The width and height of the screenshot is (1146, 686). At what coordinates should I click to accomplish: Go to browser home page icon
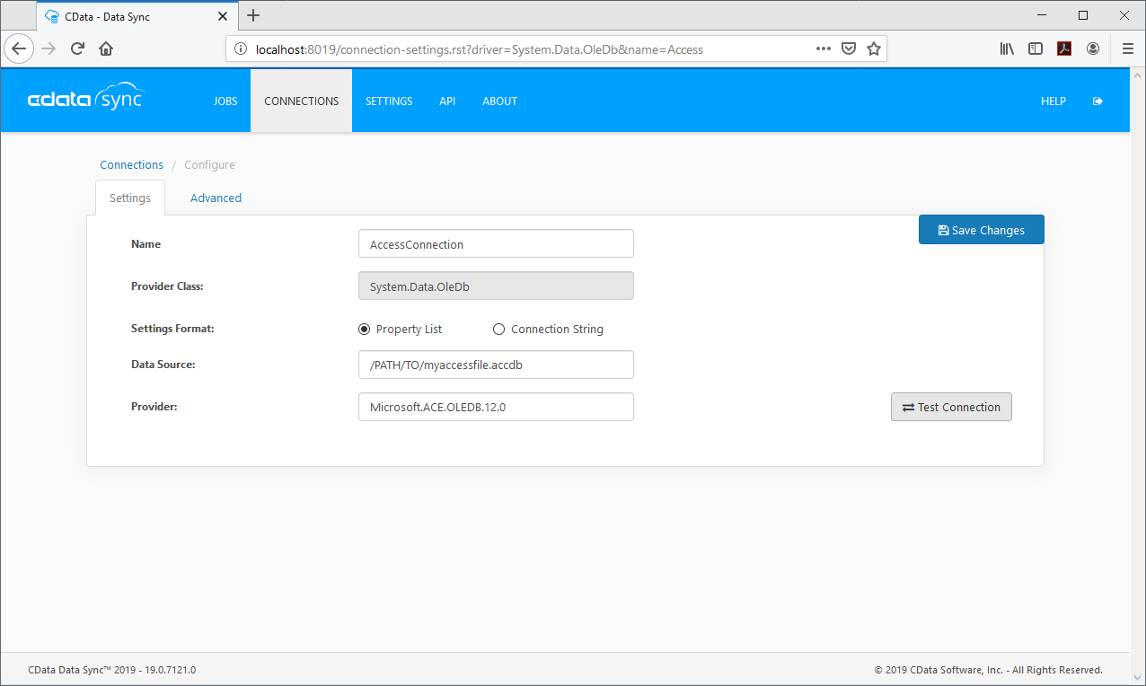(106, 49)
